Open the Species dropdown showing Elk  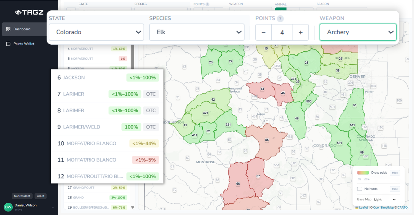click(196, 32)
